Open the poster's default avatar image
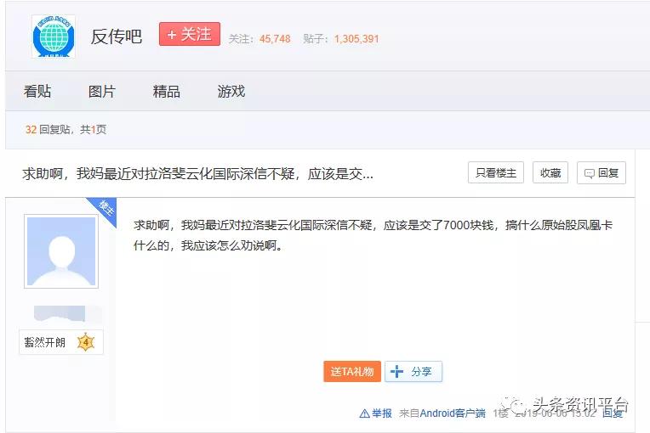The width and height of the screenshot is (650, 433). tap(60, 251)
